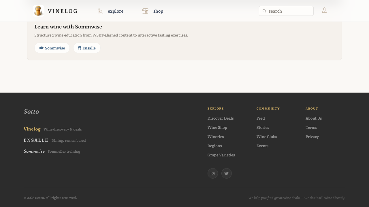Open the Wine Shop footer link

(x=217, y=127)
